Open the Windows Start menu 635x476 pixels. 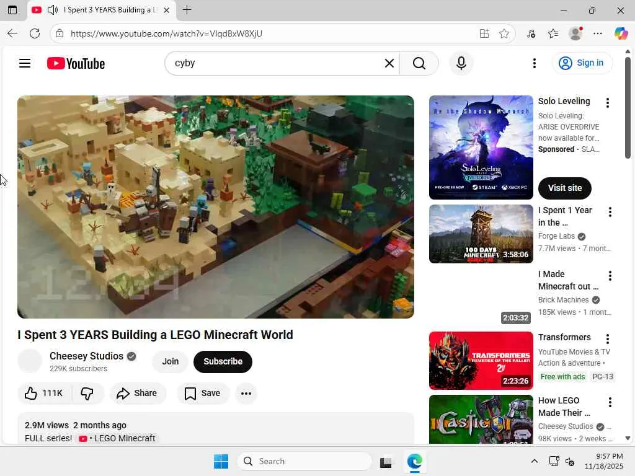coord(221,461)
